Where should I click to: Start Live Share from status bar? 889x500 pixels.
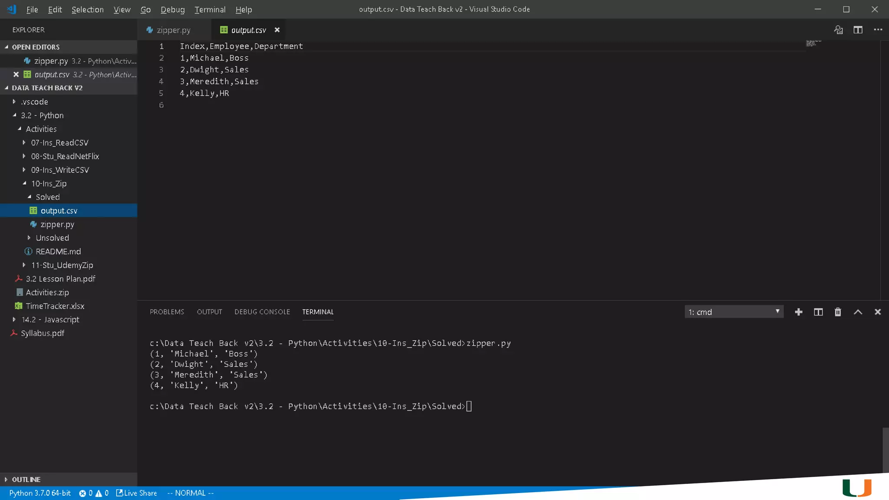pos(136,493)
